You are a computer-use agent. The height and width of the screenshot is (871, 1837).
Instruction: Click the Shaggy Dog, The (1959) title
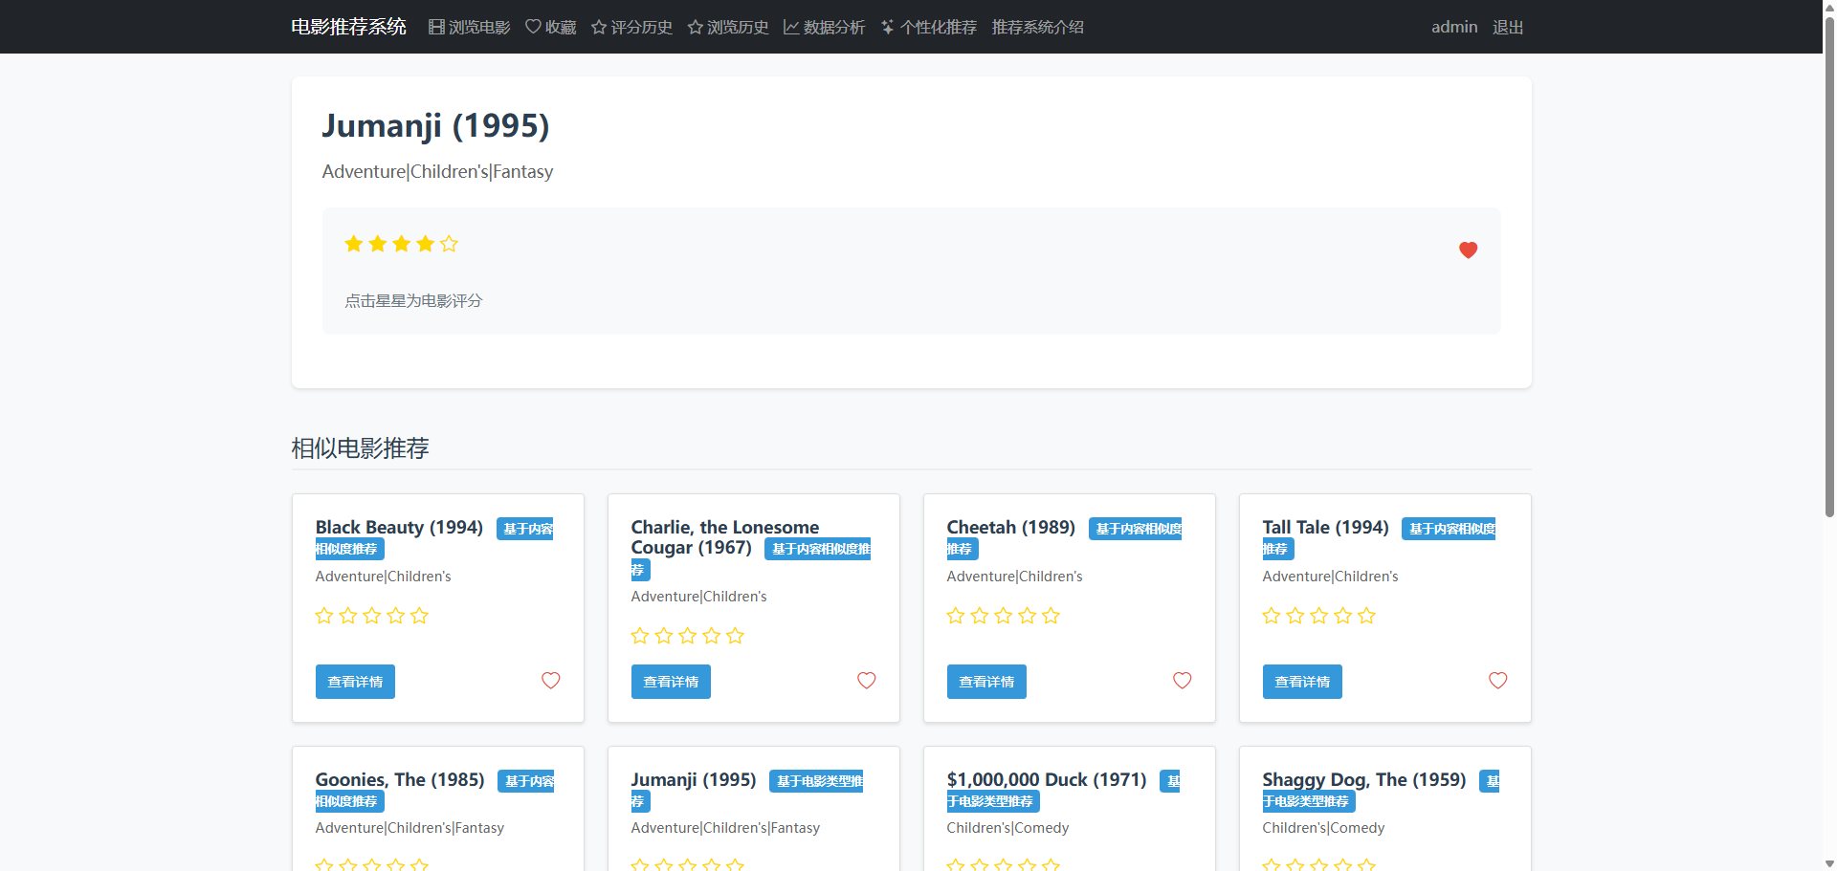(1364, 780)
